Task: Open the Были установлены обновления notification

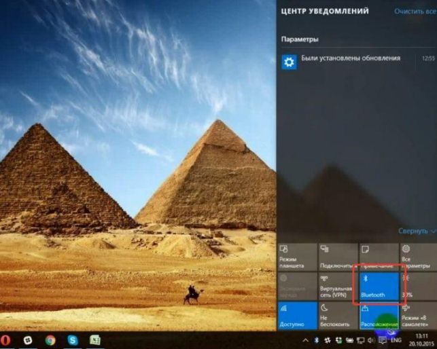Action: tap(357, 62)
